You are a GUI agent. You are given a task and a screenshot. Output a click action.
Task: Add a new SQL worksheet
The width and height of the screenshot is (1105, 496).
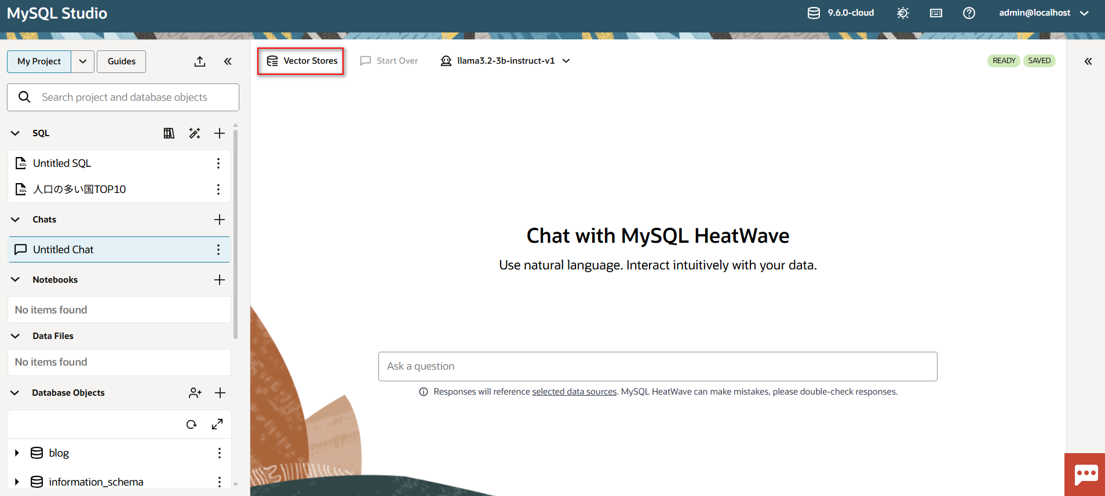pos(220,133)
